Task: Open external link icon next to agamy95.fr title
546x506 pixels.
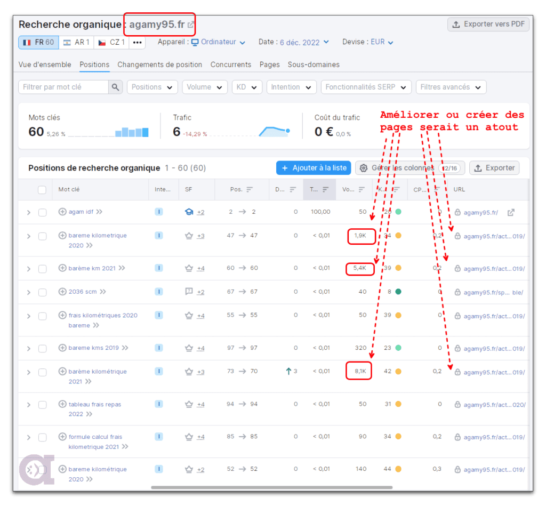Action: (x=191, y=25)
